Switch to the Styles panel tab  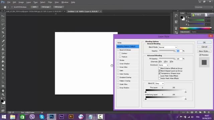click(x=194, y=32)
